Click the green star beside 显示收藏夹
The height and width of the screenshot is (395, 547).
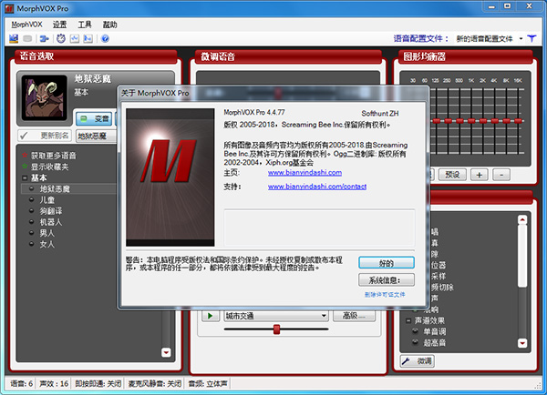coord(25,167)
